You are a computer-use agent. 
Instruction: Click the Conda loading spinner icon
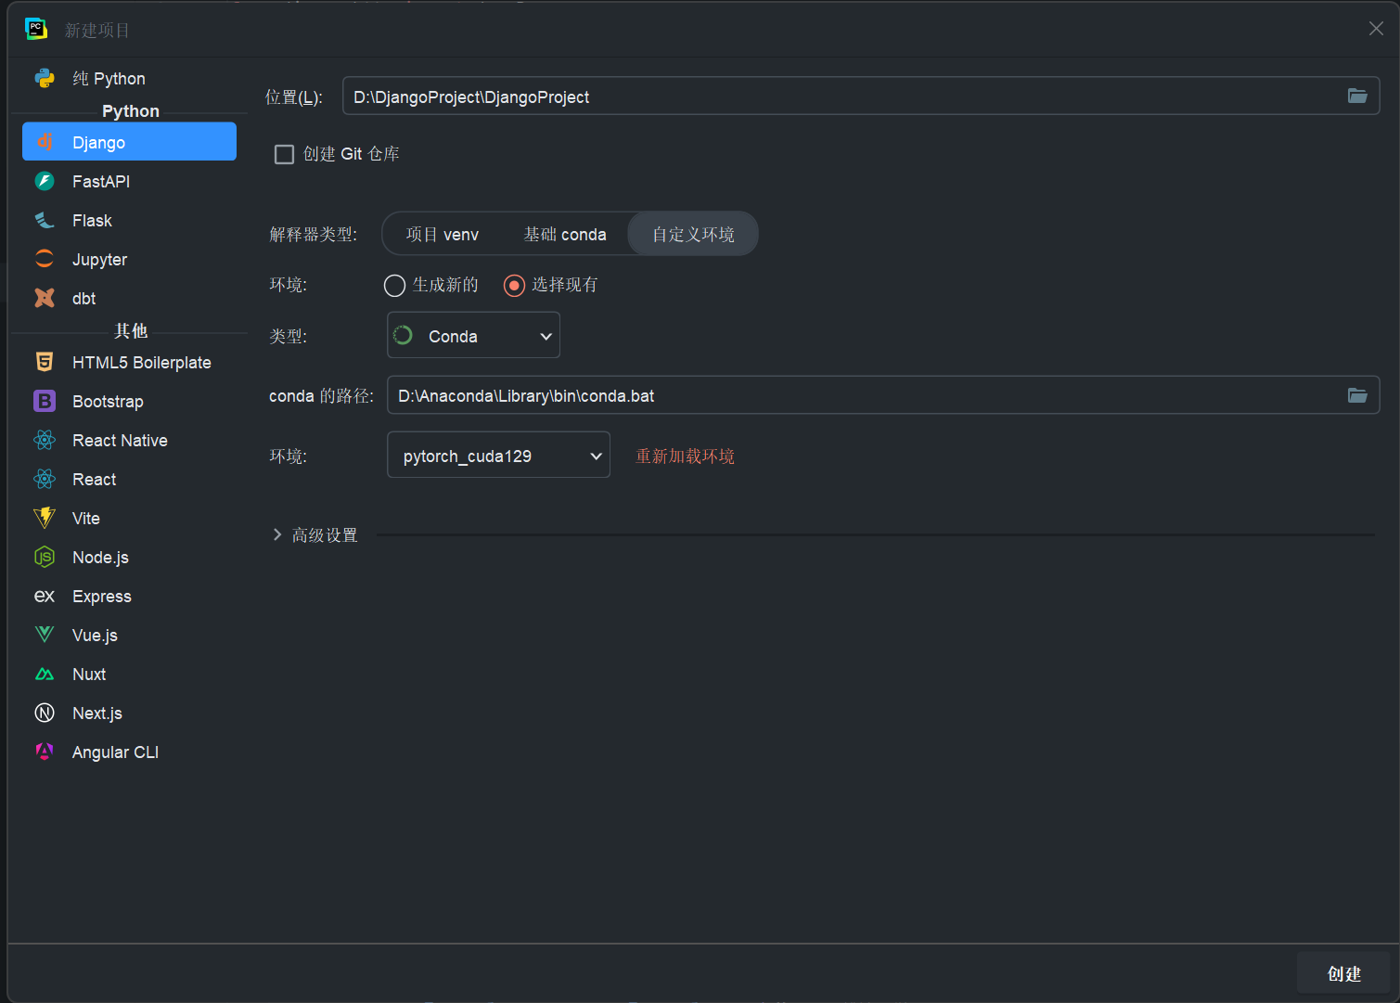coord(403,335)
